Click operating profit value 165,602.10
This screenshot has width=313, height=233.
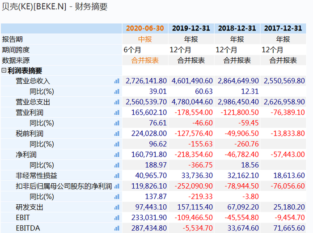coord(149,112)
